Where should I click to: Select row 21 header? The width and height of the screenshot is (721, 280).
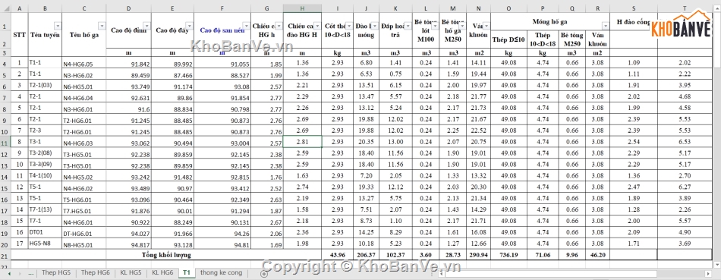5,255
